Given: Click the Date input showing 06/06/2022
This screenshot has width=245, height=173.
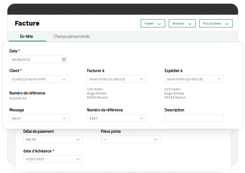Looking at the screenshot, I should click(x=39, y=59).
